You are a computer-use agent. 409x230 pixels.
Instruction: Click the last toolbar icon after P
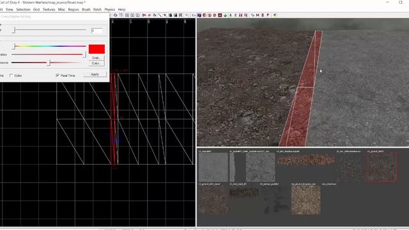[275, 15]
